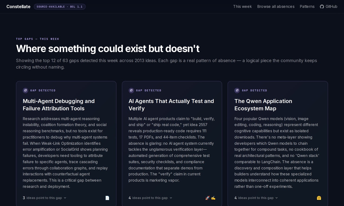Expand the 4 ideas on the AI Agents card
Viewport: 344px width, 206px height.
point(150,198)
